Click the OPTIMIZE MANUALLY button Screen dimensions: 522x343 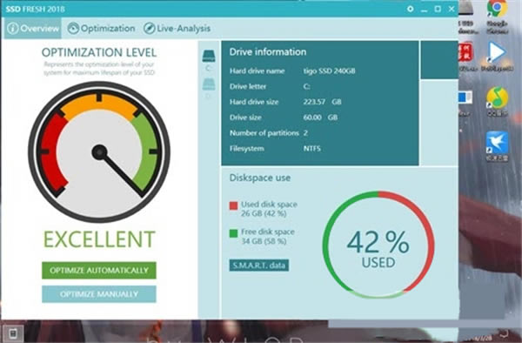tap(99, 294)
